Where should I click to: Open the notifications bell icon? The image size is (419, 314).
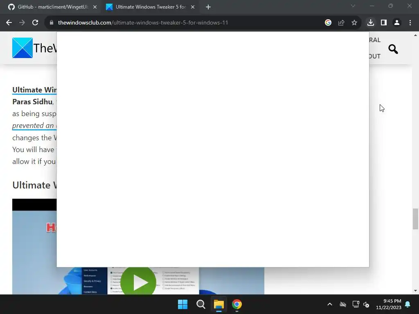point(408,304)
